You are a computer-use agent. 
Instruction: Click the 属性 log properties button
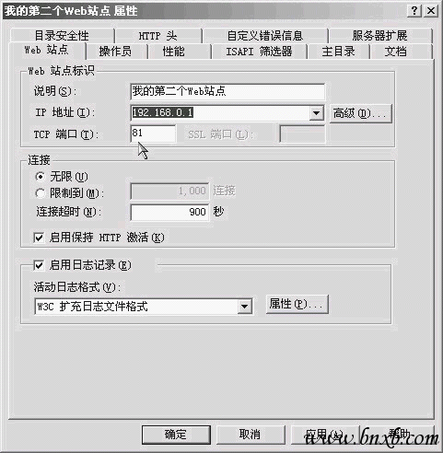297,305
